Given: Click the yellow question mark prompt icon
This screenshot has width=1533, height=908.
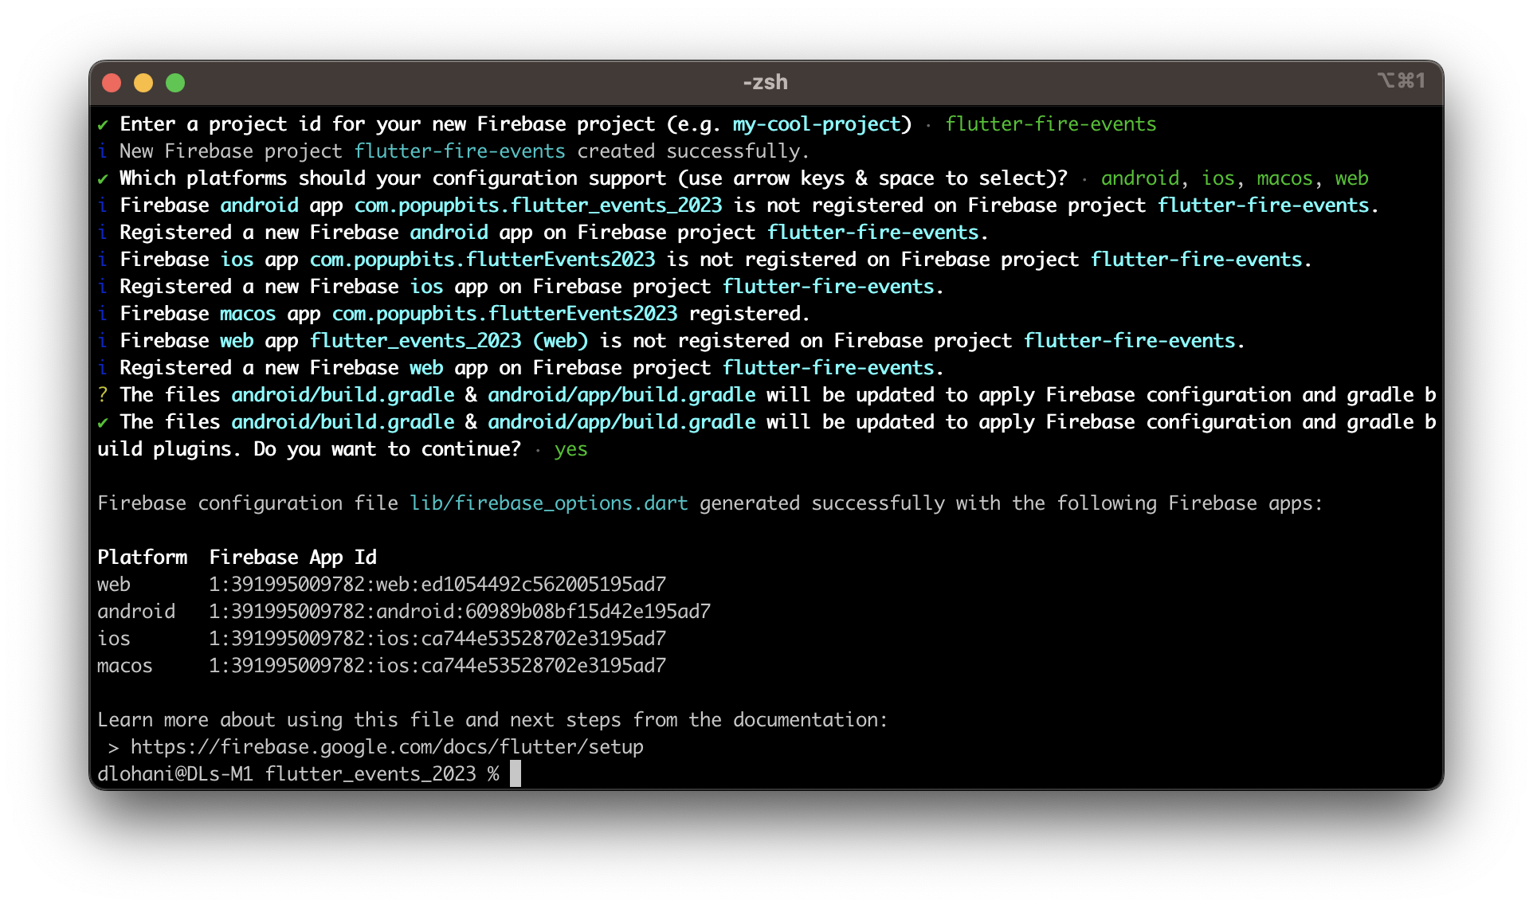Looking at the screenshot, I should pos(103,395).
